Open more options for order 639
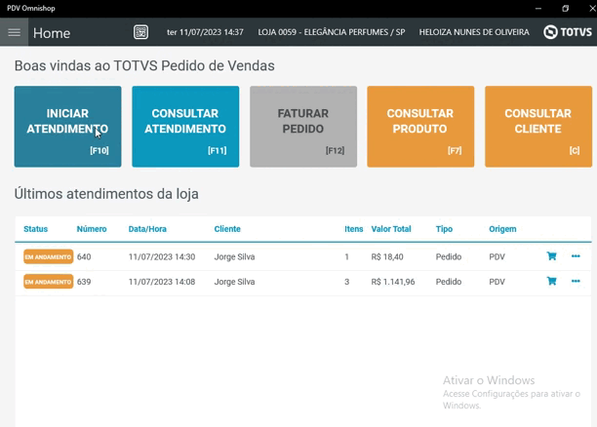This screenshot has width=597, height=427. click(x=576, y=281)
